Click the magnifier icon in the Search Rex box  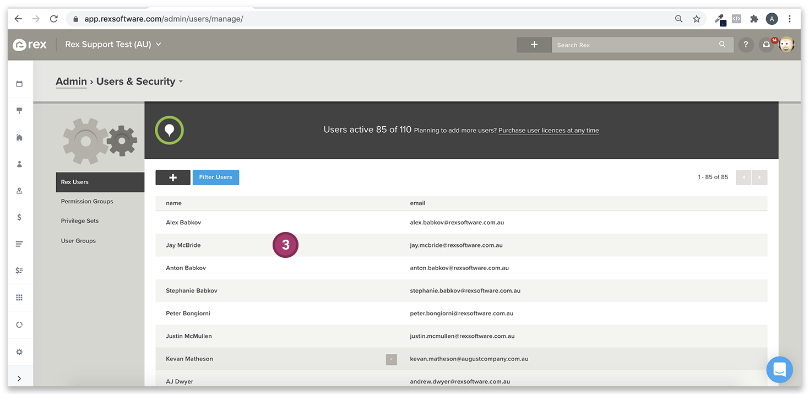click(x=723, y=45)
